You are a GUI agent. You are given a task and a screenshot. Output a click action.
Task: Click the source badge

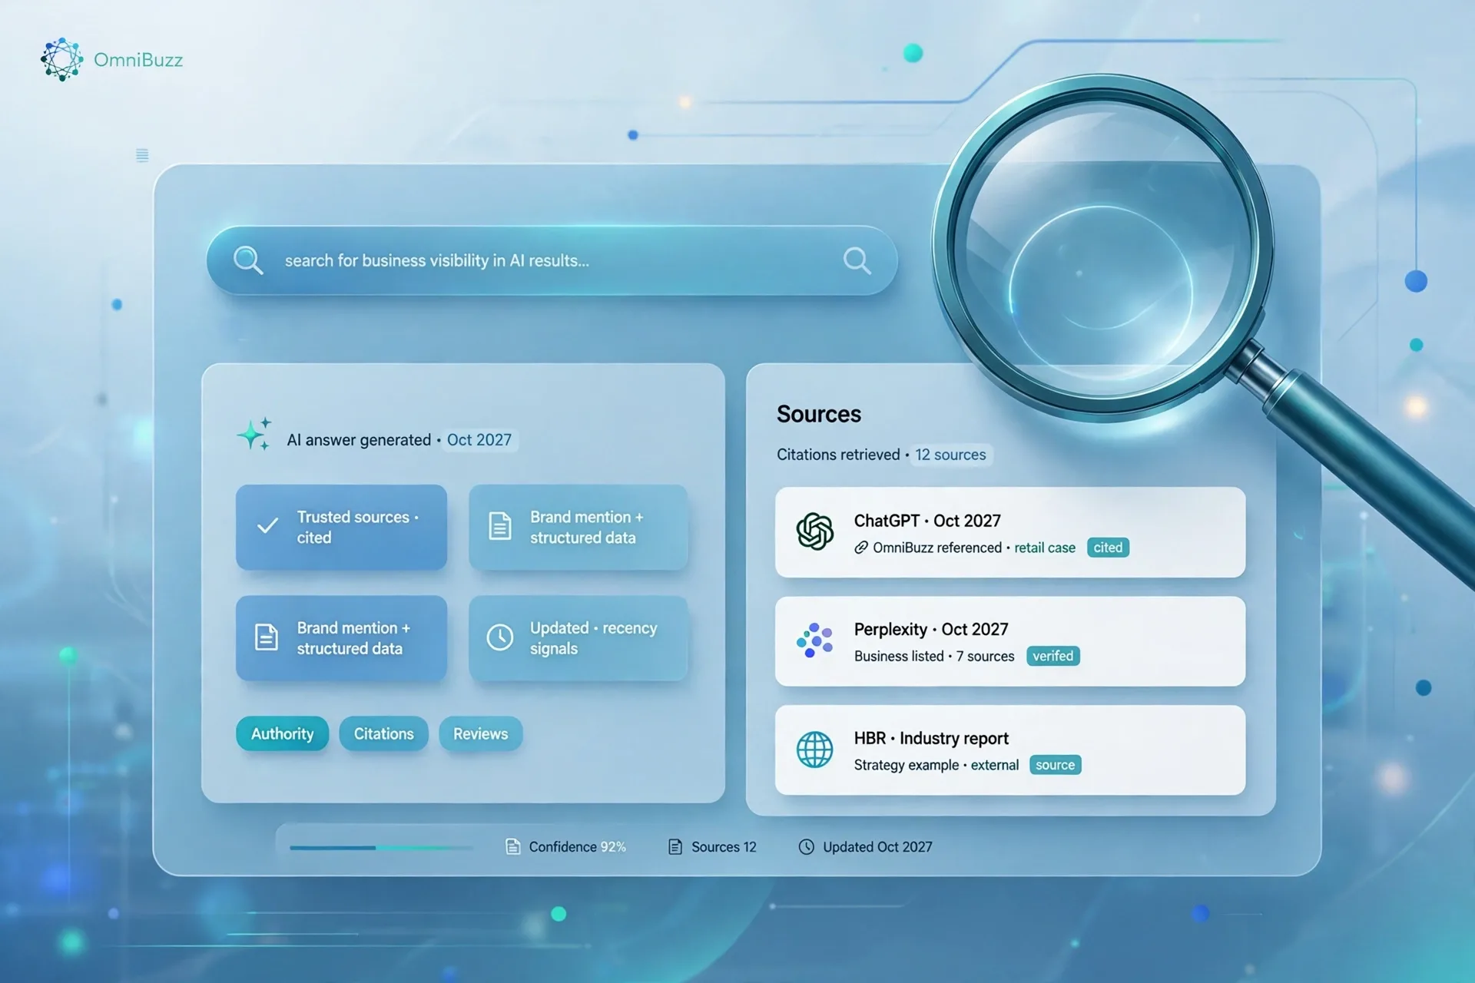click(1056, 765)
